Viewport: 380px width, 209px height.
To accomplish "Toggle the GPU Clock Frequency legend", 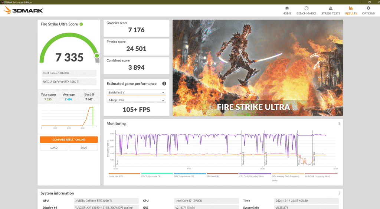I will [x=321, y=175].
